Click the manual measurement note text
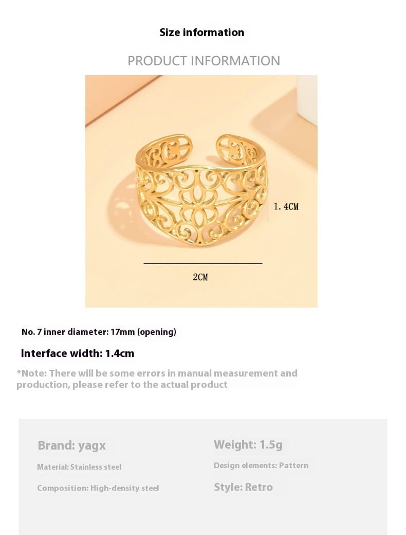Image resolution: width=406 pixels, height=535 pixels. pos(157,379)
